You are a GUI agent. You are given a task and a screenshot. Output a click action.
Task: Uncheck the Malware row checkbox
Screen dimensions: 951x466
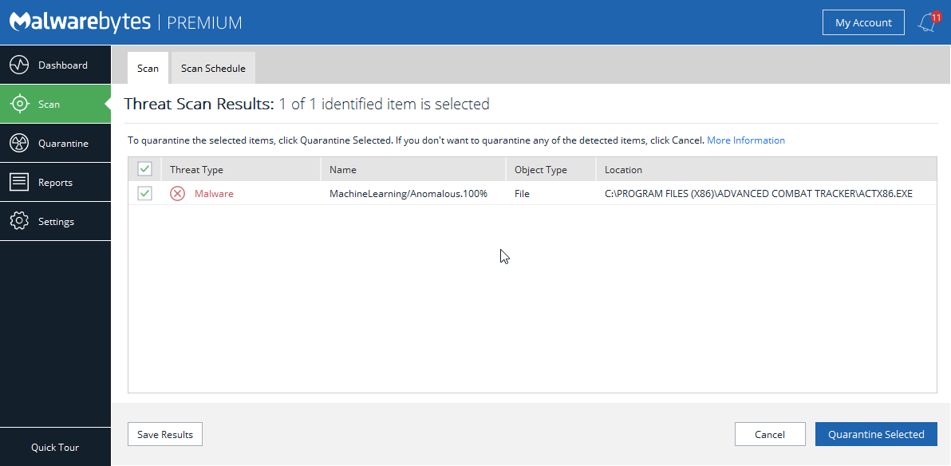[145, 194]
